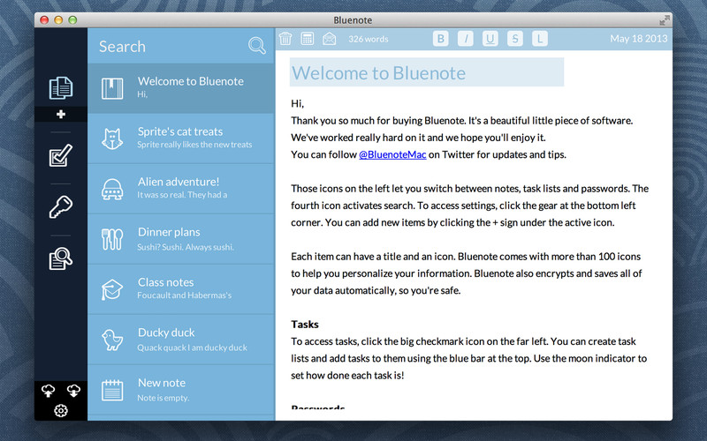Click the calculator toolbar icon
This screenshot has height=441, width=707.
[x=307, y=39]
